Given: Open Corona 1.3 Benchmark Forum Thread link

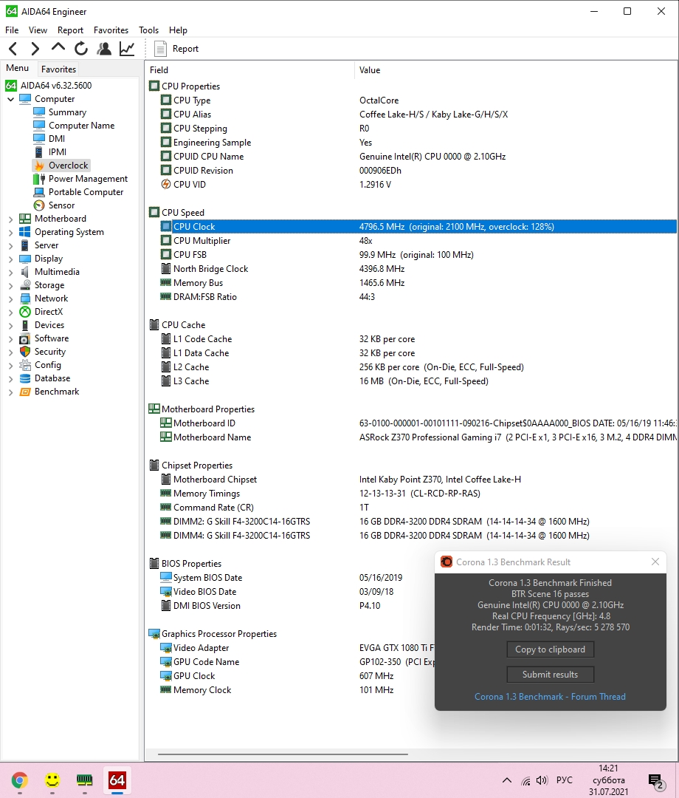Looking at the screenshot, I should 550,697.
